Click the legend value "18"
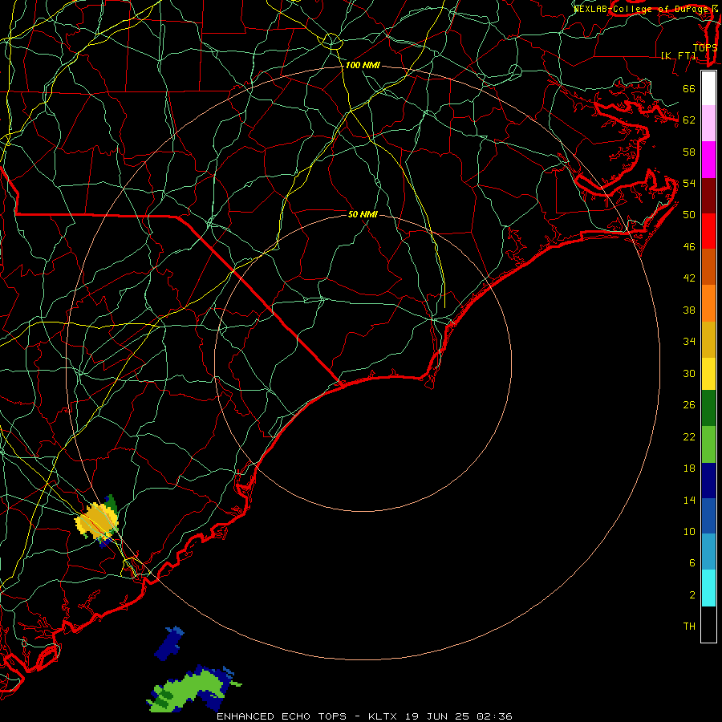Viewport: 722px width, 722px height. pos(689,468)
